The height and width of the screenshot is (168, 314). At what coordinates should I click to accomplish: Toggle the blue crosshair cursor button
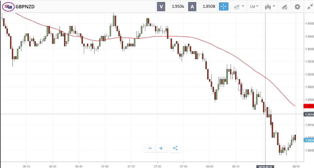pyautogui.click(x=224, y=7)
